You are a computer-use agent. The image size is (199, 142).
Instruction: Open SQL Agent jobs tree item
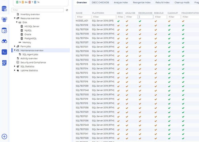30,55
